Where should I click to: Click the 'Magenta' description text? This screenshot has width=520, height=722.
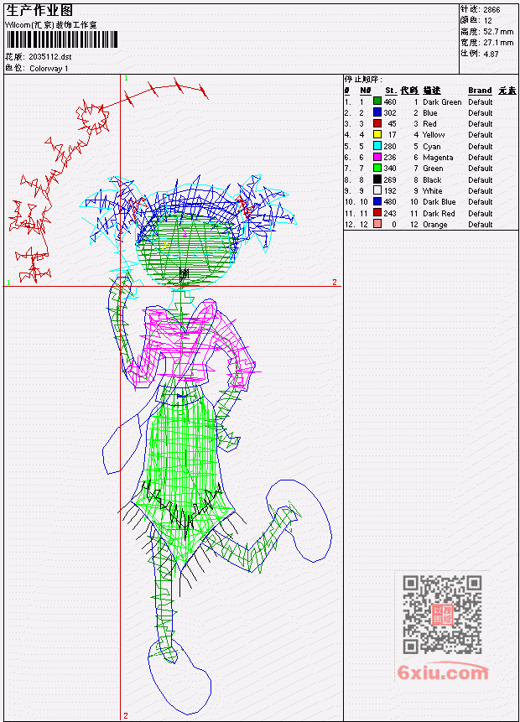(438, 158)
